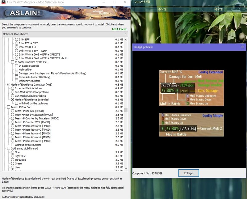Click the 목요일 column in the calendar window
This screenshot has width=247, height=199.
coord(219,9)
